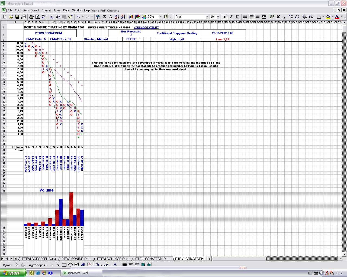Sort descending Z to A
Screen dimensions: 347x277
coord(123,17)
